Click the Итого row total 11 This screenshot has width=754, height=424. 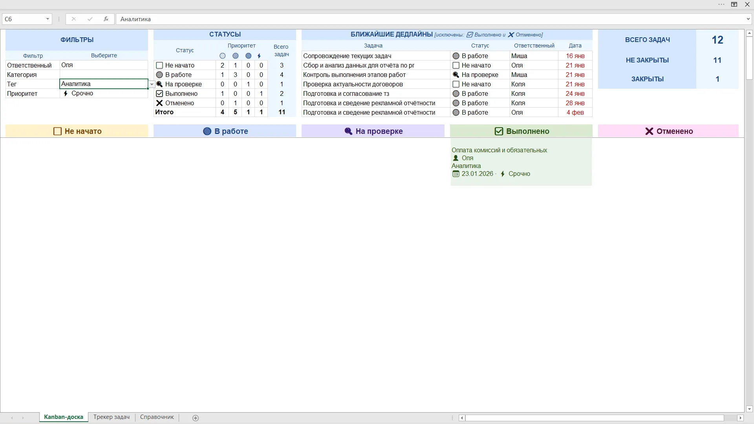tap(282, 112)
